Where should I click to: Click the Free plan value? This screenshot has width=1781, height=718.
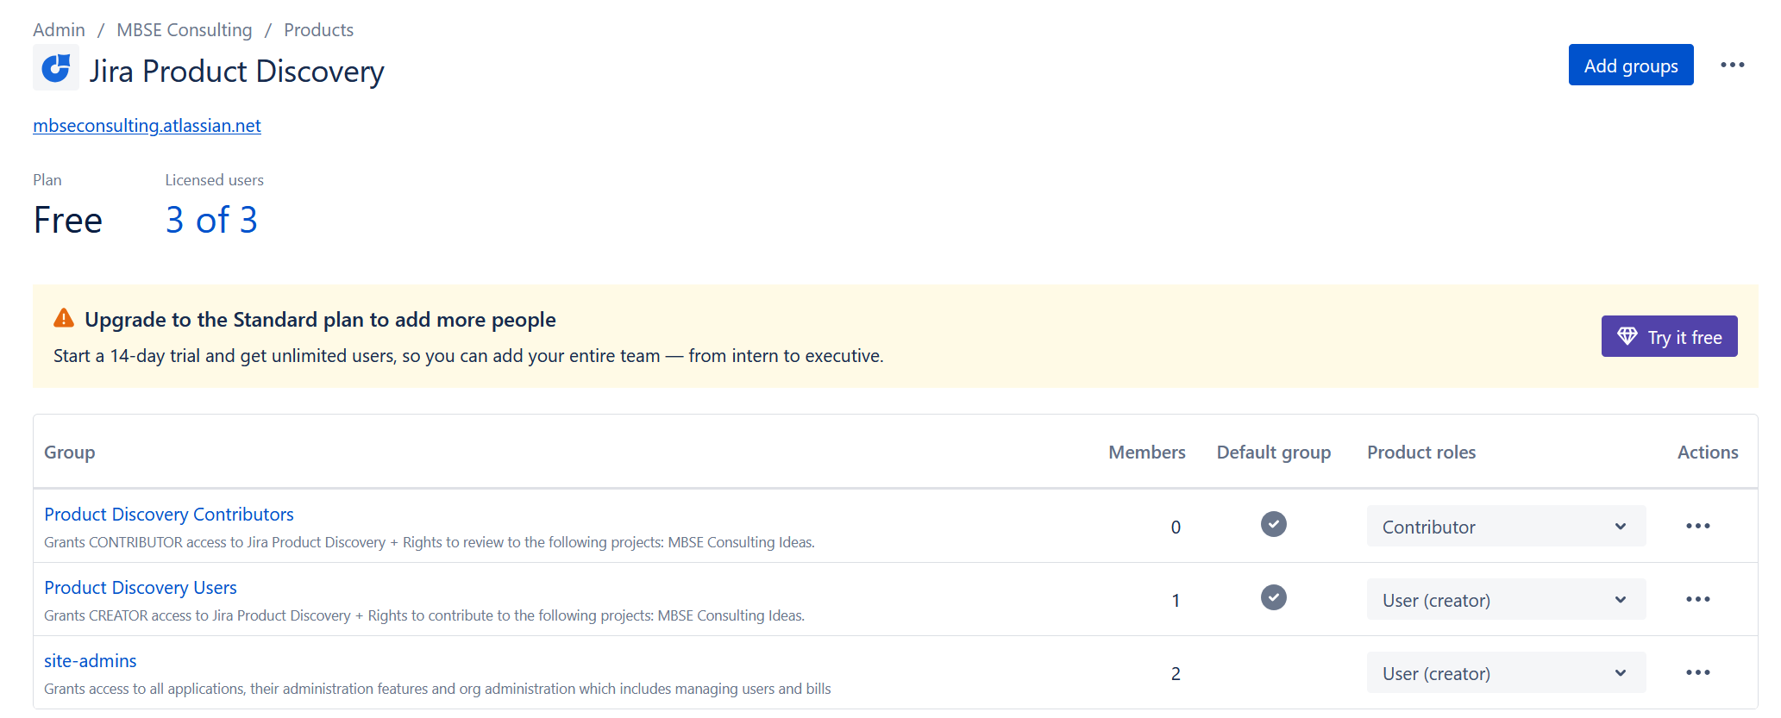click(x=68, y=220)
